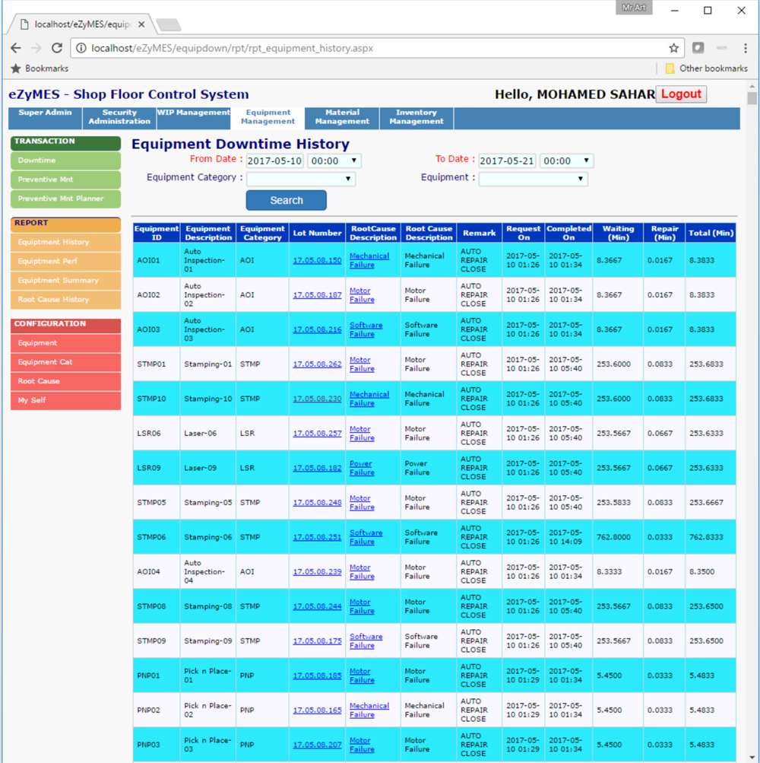The image size is (760, 763).
Task: Open the To Date time dropdown
Action: click(x=566, y=161)
